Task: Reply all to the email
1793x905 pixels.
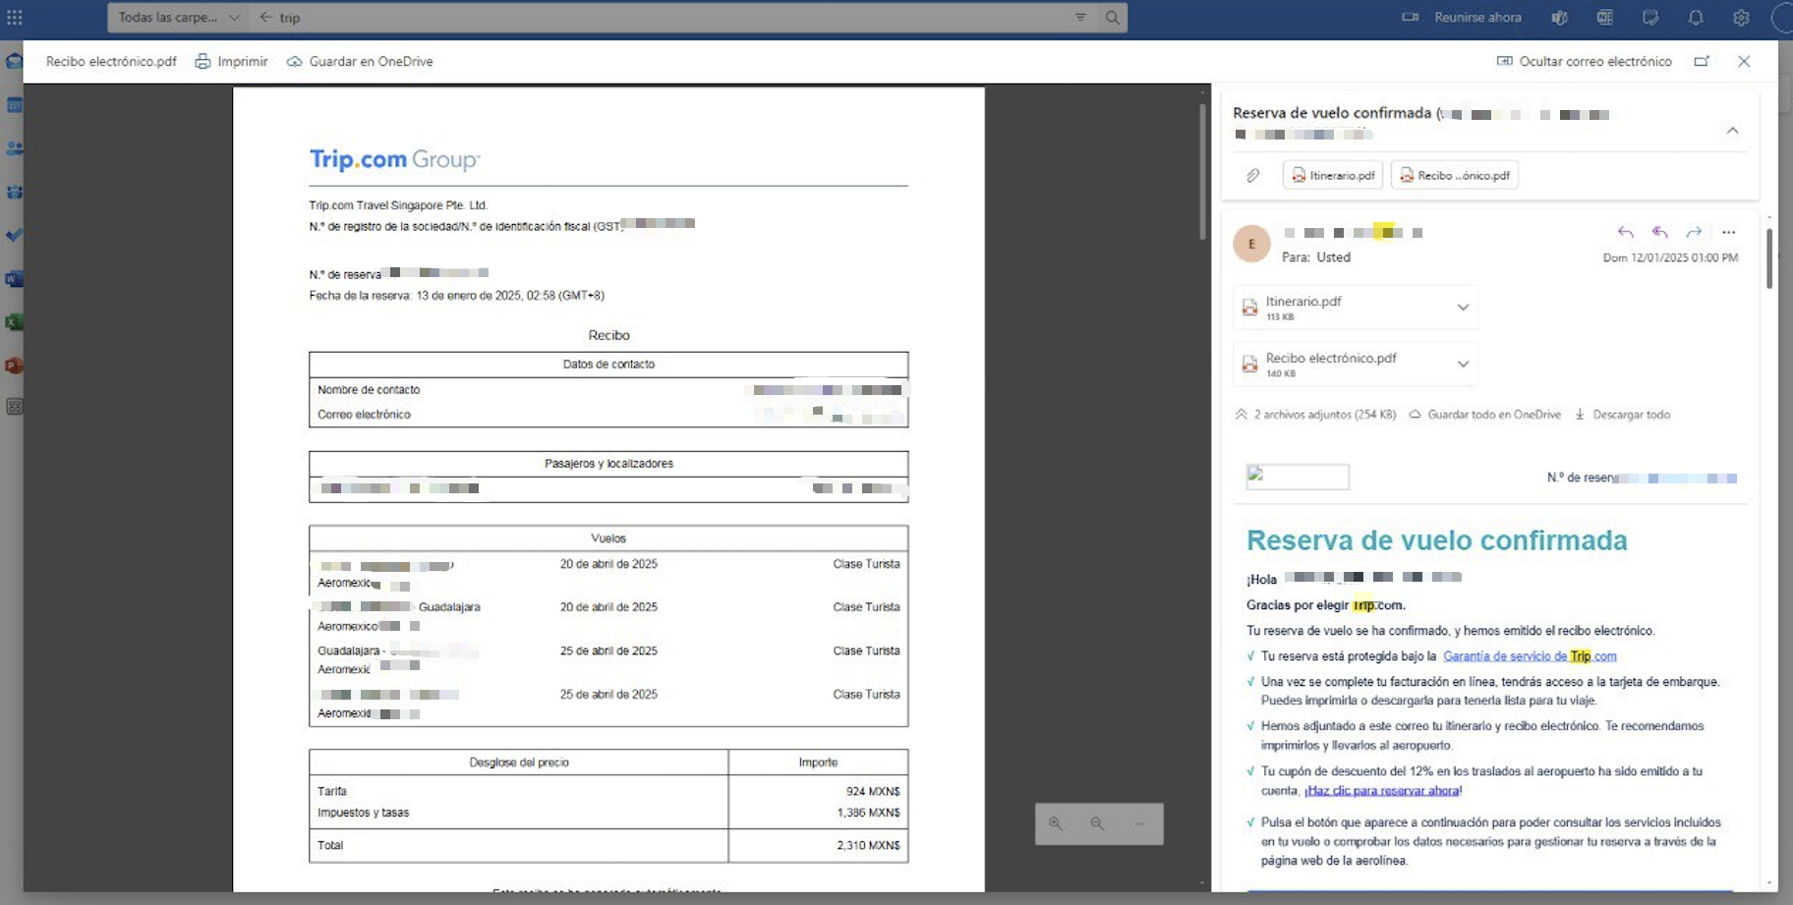Action: pyautogui.click(x=1659, y=232)
